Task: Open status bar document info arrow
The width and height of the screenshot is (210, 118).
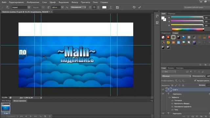Action: click(41, 98)
